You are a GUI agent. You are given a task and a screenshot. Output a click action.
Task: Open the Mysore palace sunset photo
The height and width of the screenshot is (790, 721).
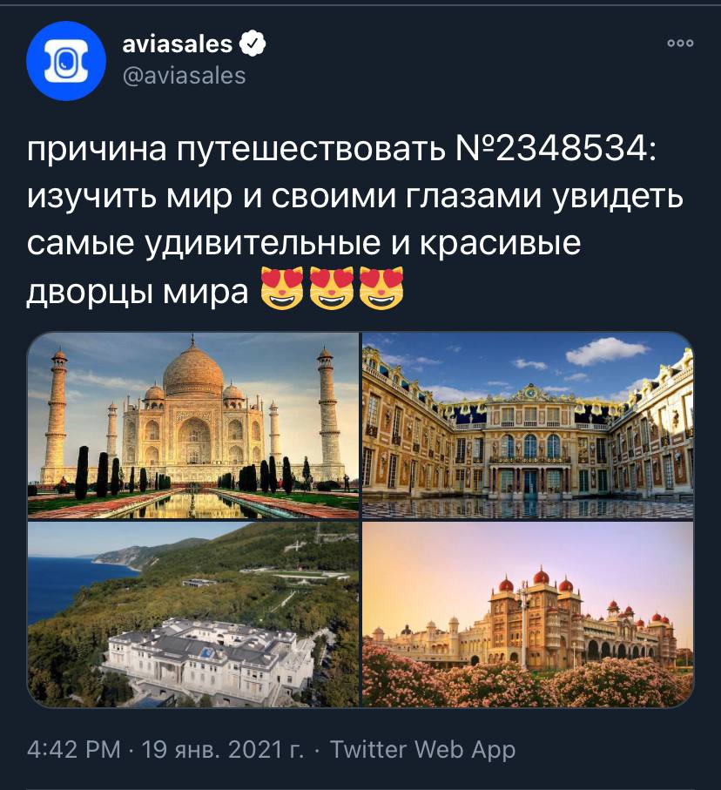point(528,614)
